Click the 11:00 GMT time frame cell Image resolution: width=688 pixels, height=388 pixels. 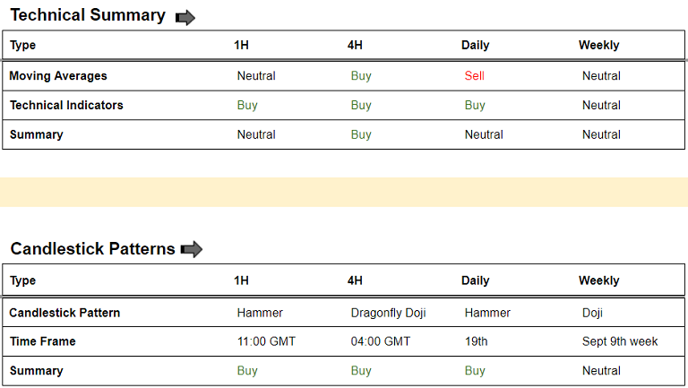pos(266,341)
